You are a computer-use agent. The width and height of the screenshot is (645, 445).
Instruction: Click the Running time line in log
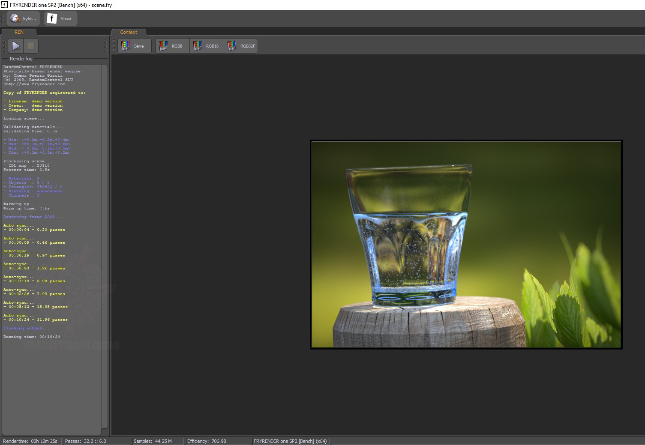coord(32,337)
